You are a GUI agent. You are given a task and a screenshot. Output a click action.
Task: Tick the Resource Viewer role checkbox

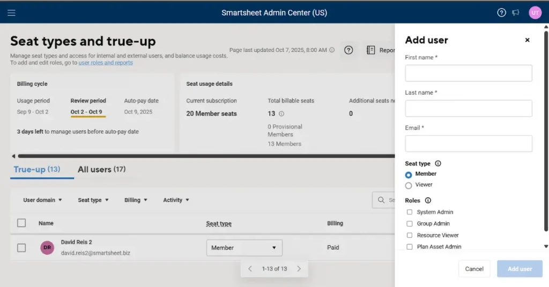point(410,236)
